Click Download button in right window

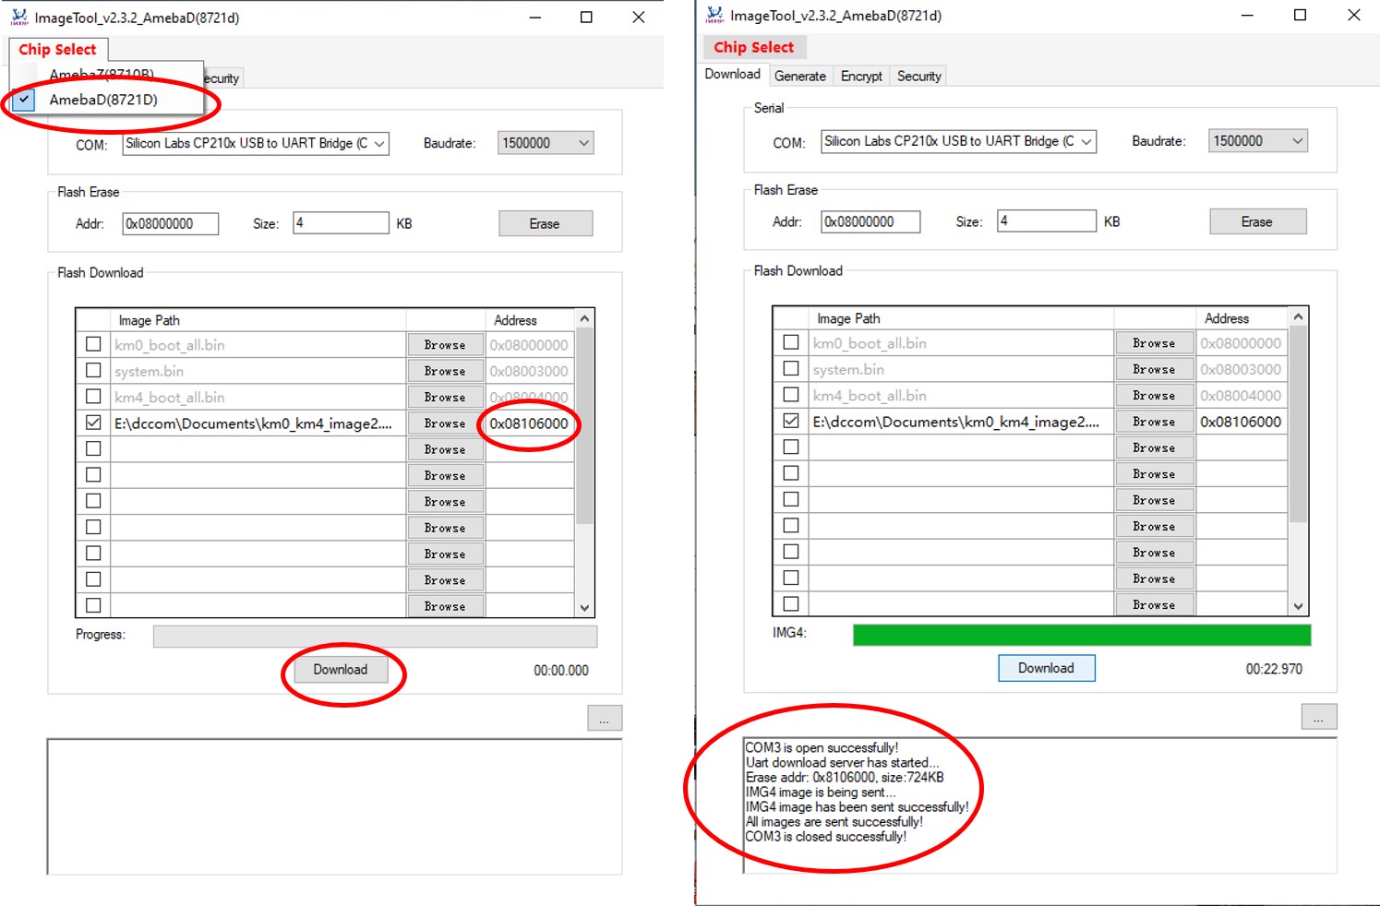click(x=1047, y=668)
